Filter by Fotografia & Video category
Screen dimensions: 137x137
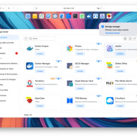click(10, 69)
